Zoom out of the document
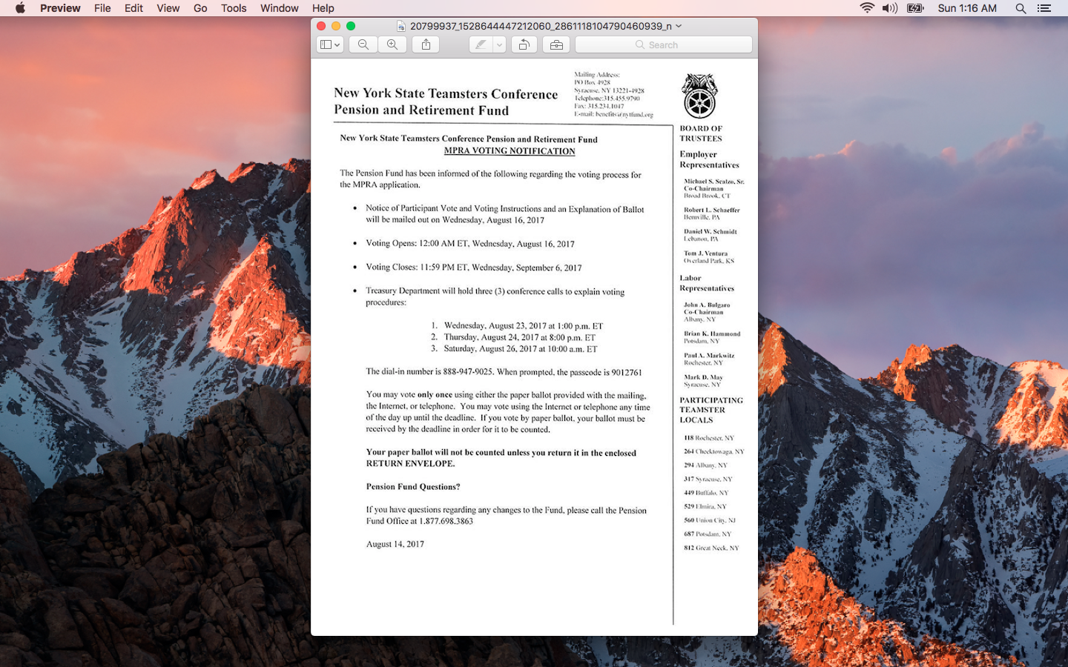This screenshot has height=667, width=1068. 363,44
